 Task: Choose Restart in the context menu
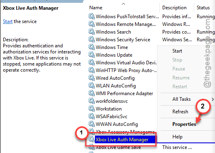point(180,87)
